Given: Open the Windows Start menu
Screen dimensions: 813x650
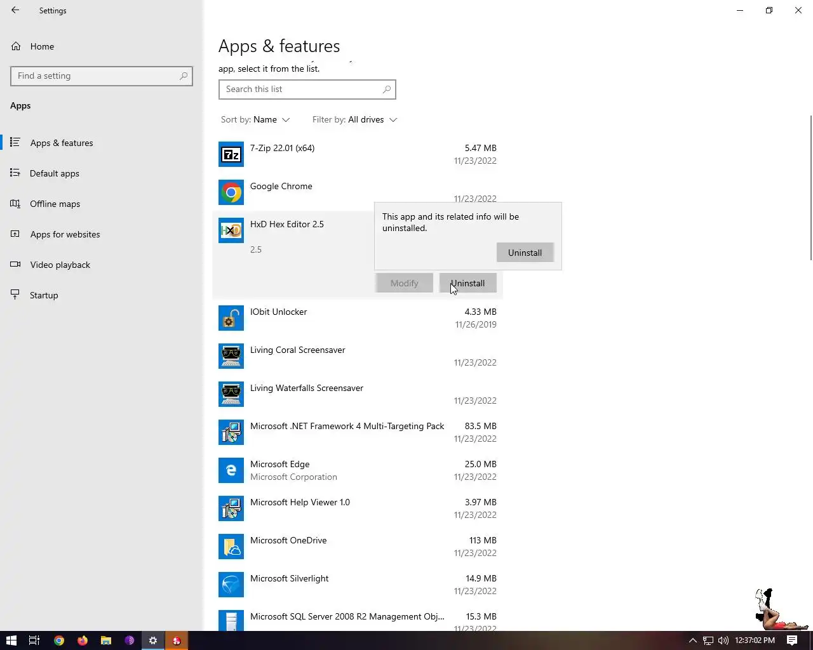Looking at the screenshot, I should tap(11, 640).
